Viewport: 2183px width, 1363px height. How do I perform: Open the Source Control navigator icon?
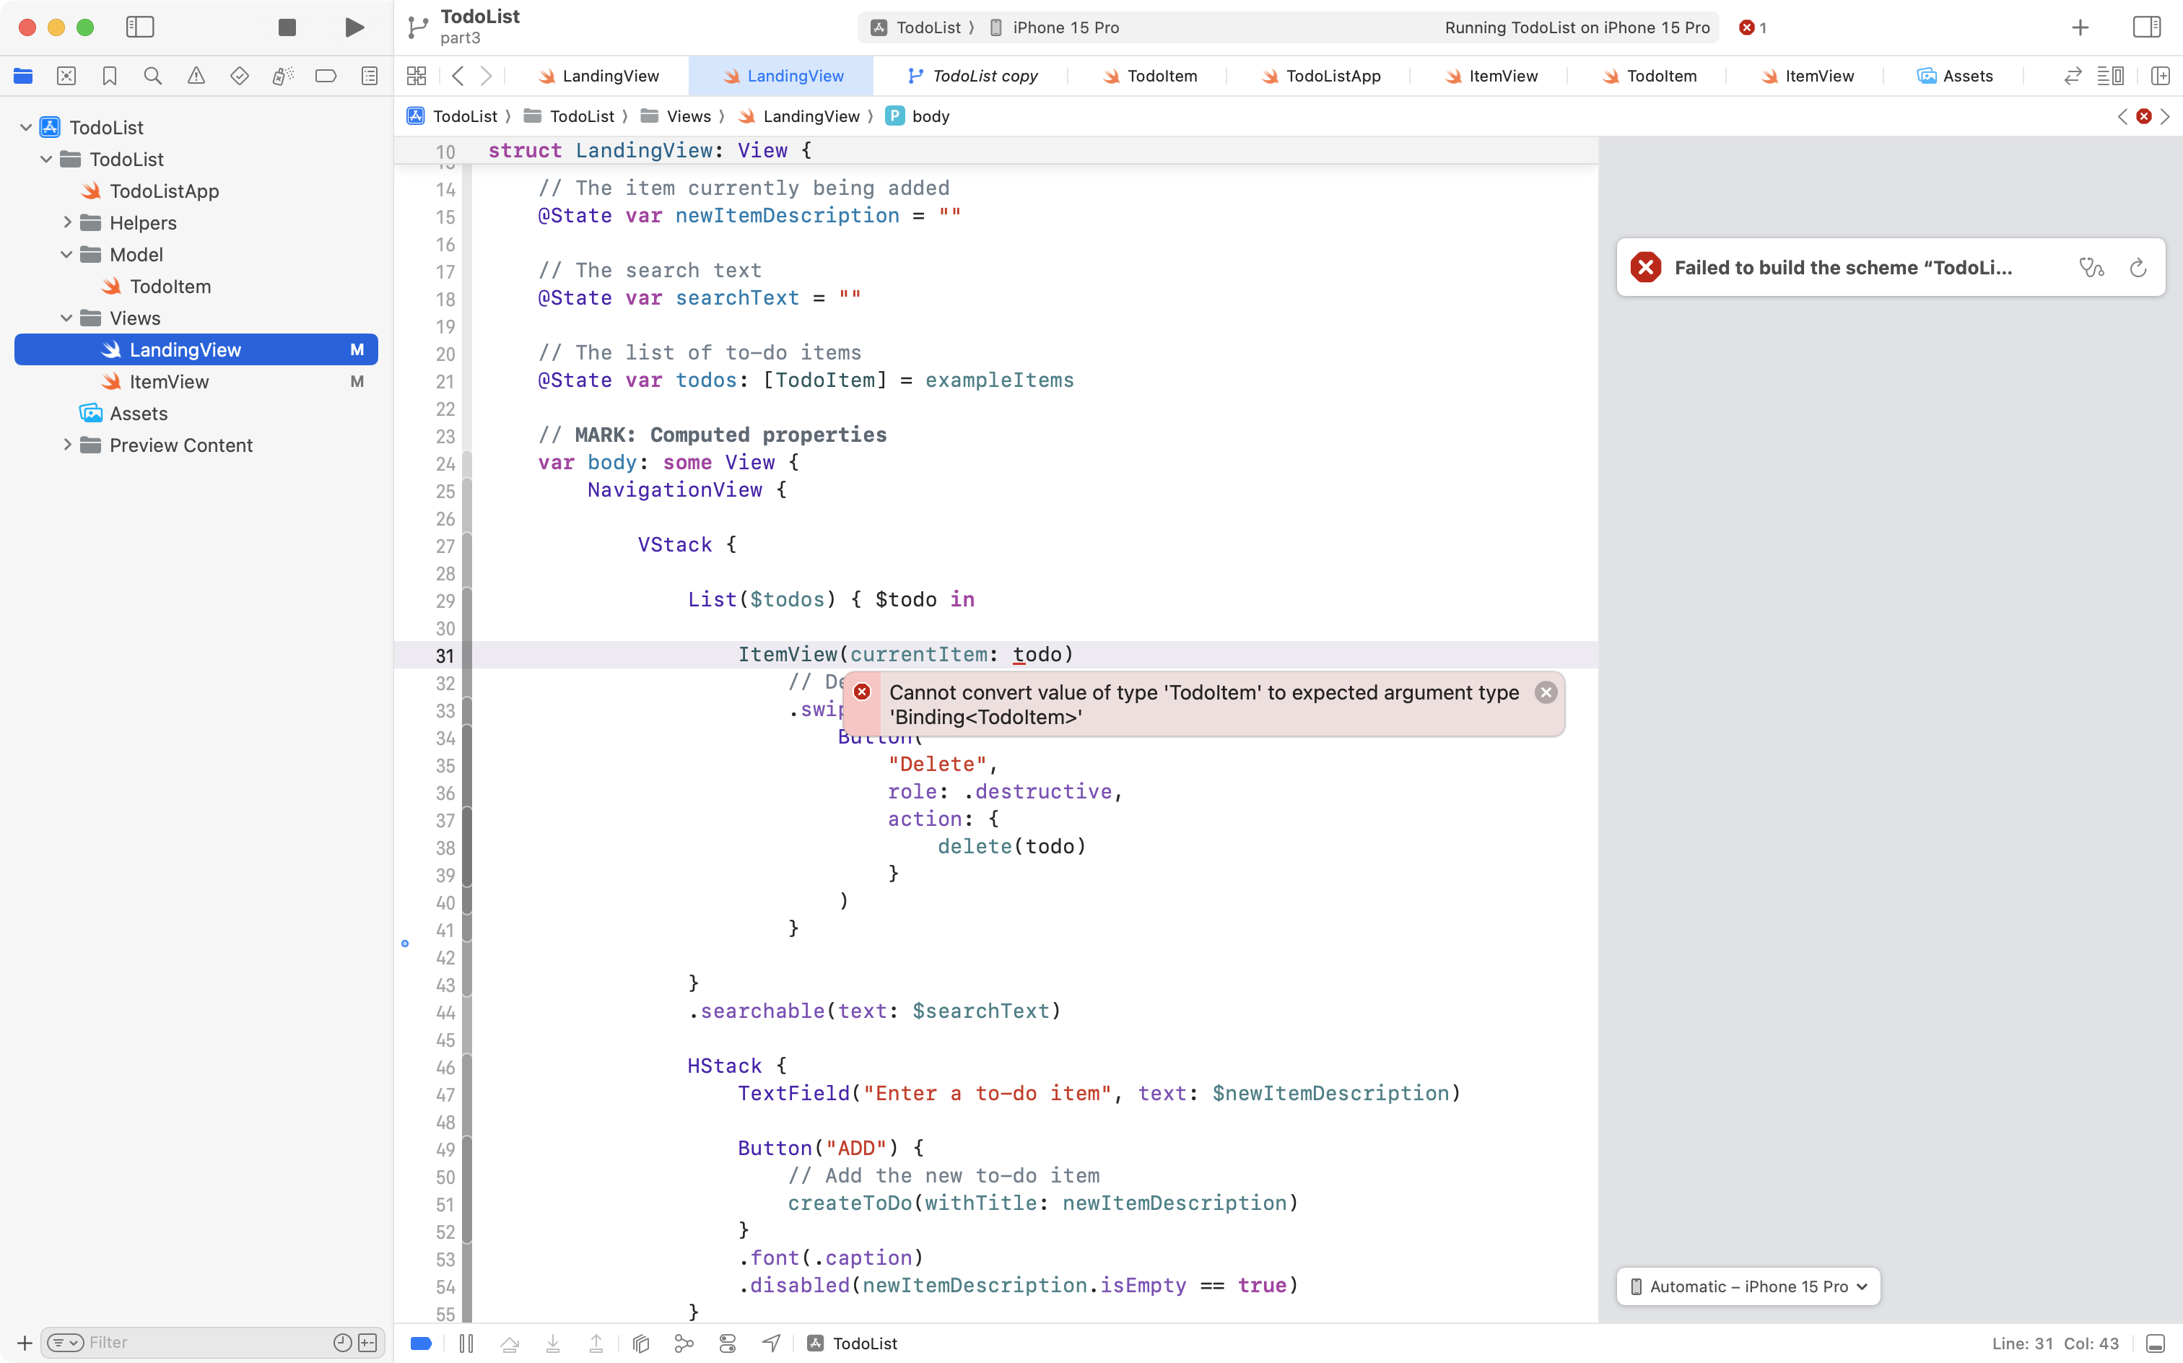click(x=66, y=76)
